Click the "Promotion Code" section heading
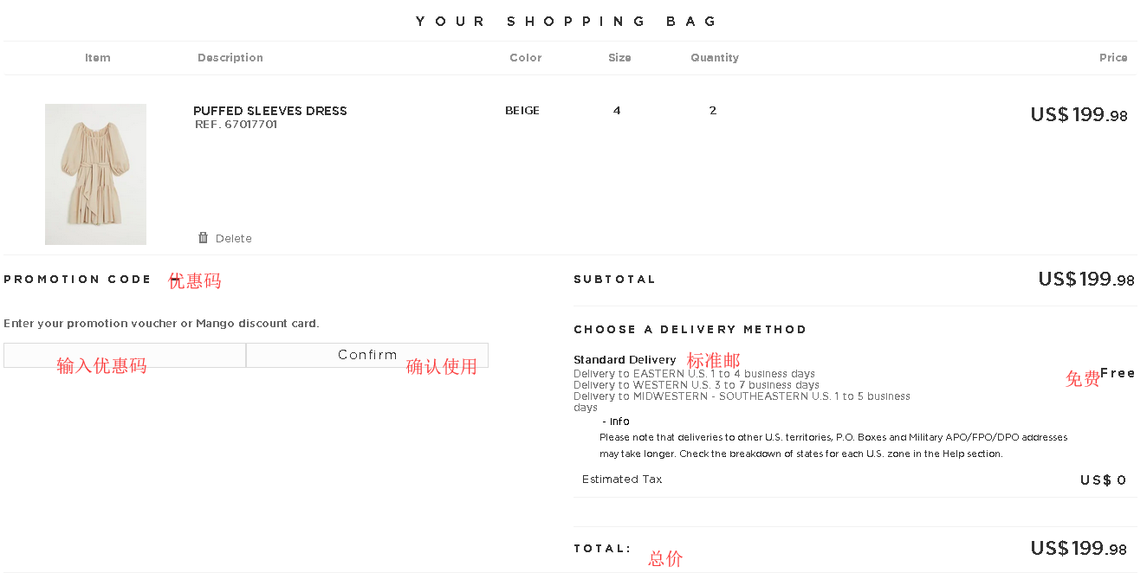 77,280
